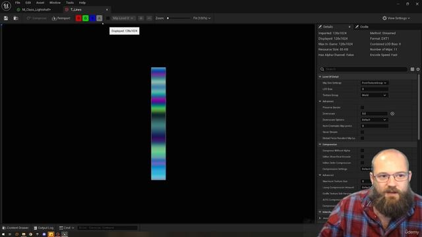This screenshot has width=422, height=237.
Task: Open Details panel settings gear
Action: coord(418,69)
